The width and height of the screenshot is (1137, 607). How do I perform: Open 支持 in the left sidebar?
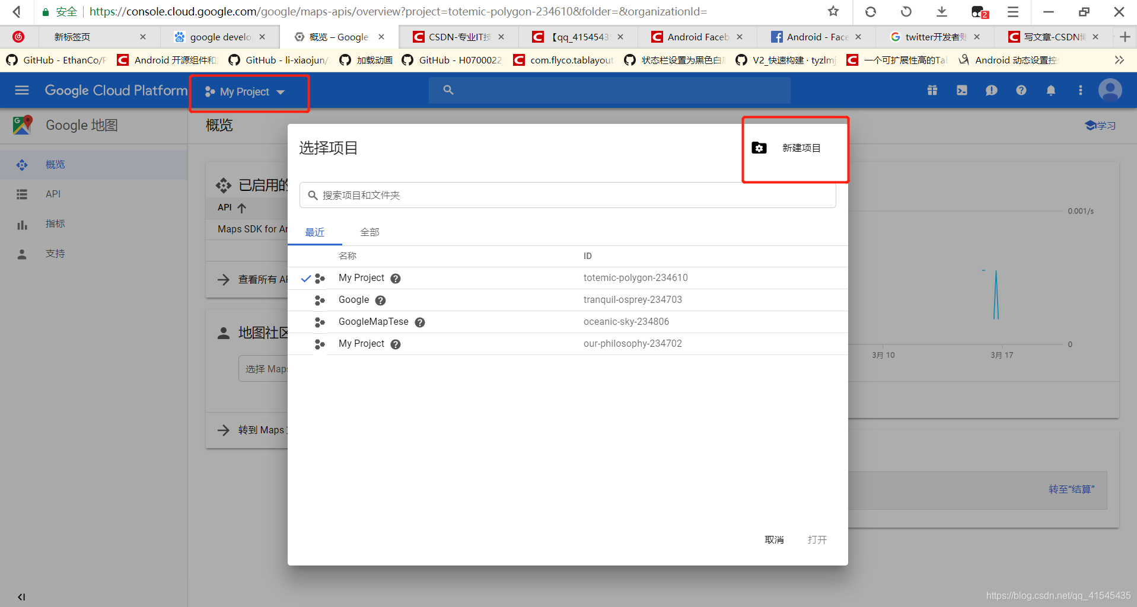tap(94, 254)
